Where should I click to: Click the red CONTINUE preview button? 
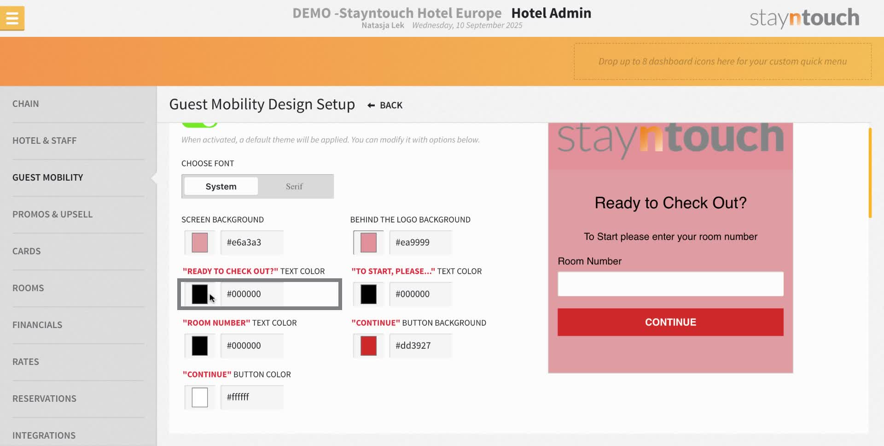click(x=670, y=322)
